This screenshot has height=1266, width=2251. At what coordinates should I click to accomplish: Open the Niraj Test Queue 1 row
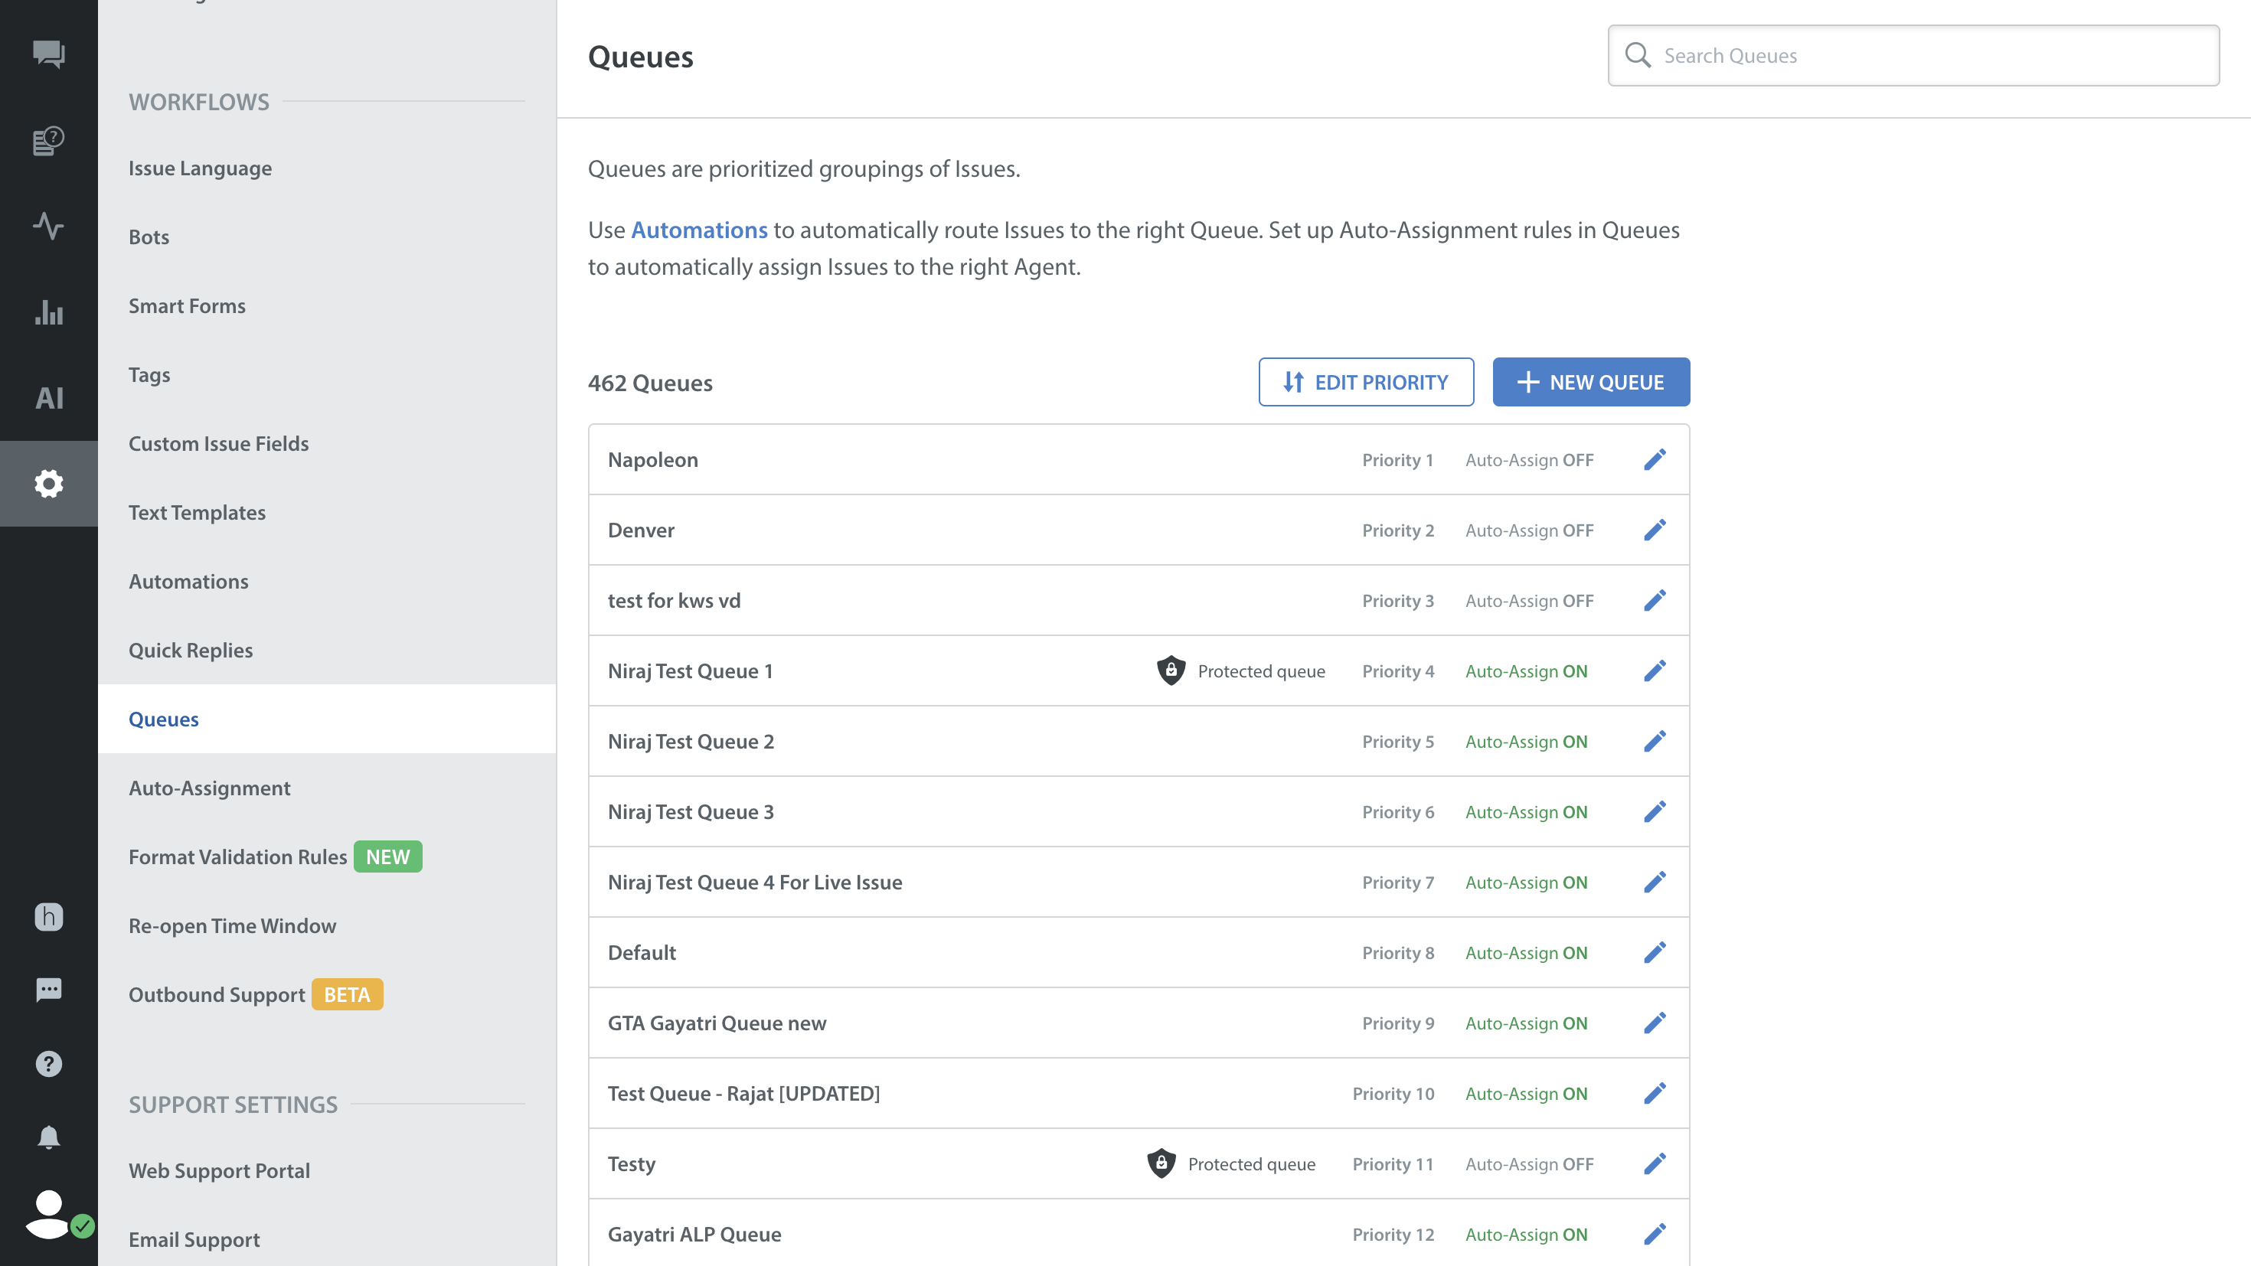[x=691, y=671]
